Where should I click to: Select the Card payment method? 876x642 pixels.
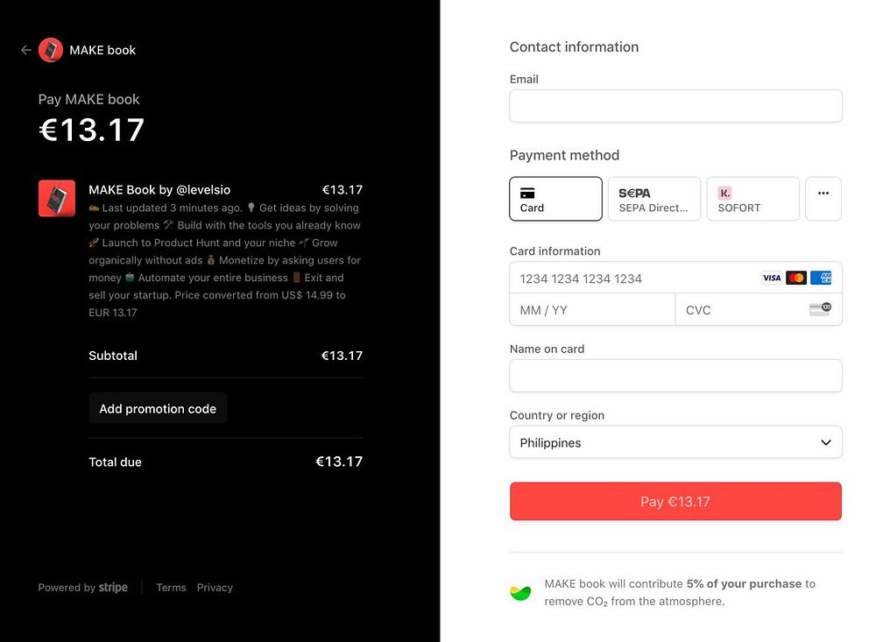coord(556,199)
